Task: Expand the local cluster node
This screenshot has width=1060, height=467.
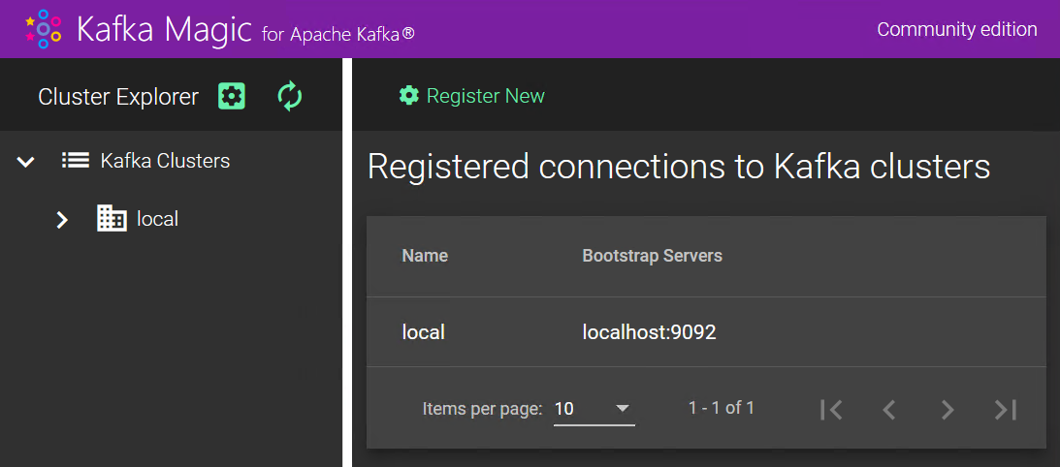Action: [x=62, y=219]
